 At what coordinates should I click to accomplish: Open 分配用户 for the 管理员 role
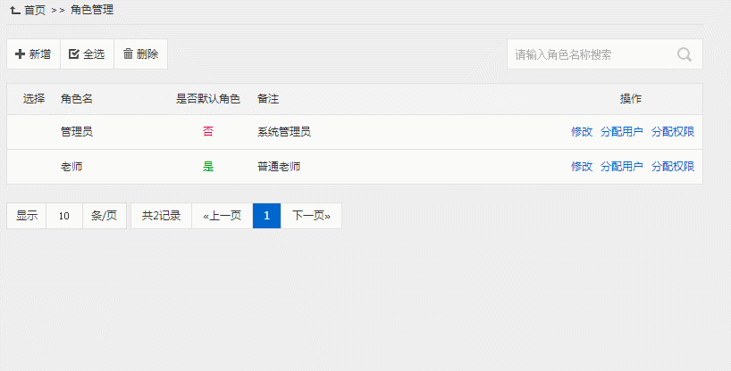click(x=622, y=132)
